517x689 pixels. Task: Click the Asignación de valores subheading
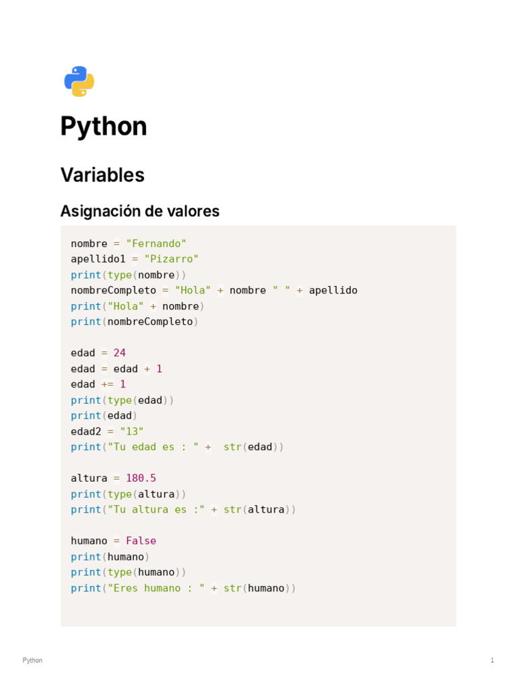[x=140, y=211]
